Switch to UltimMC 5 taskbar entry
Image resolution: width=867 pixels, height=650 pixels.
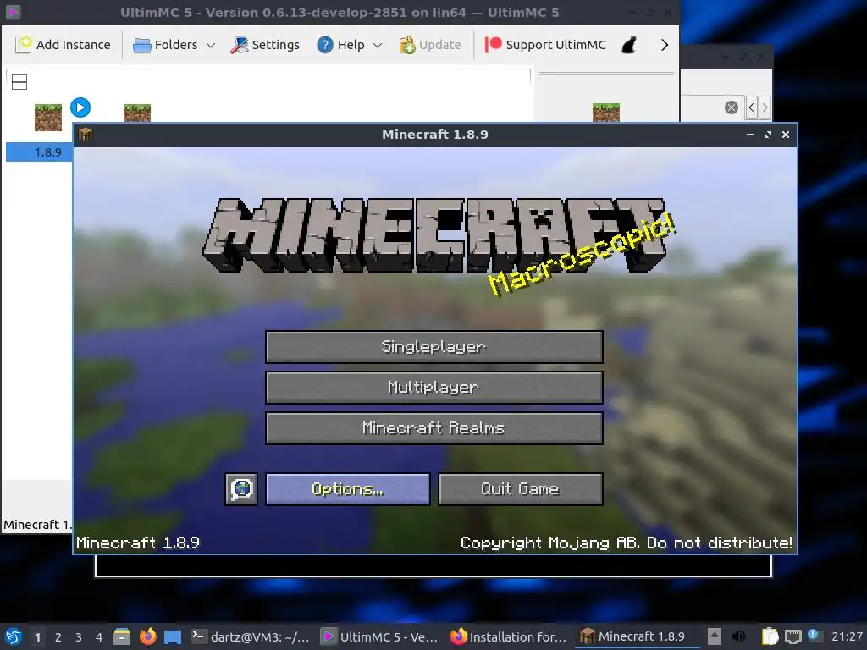(380, 636)
